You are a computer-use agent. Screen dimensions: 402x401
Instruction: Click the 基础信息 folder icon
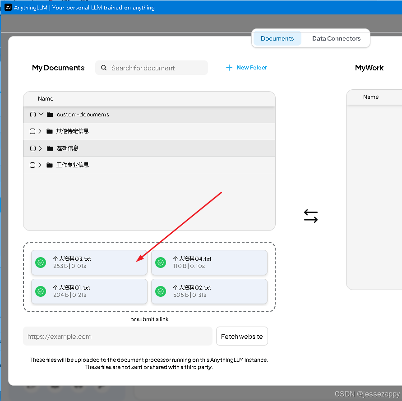point(50,148)
